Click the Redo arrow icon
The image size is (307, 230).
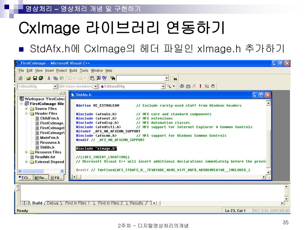80,78
